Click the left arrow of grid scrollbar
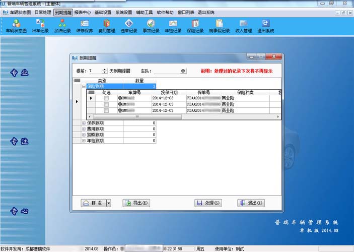 click(x=90, y=116)
